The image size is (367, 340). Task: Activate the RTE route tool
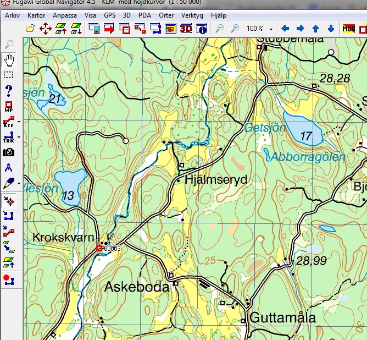click(x=9, y=122)
